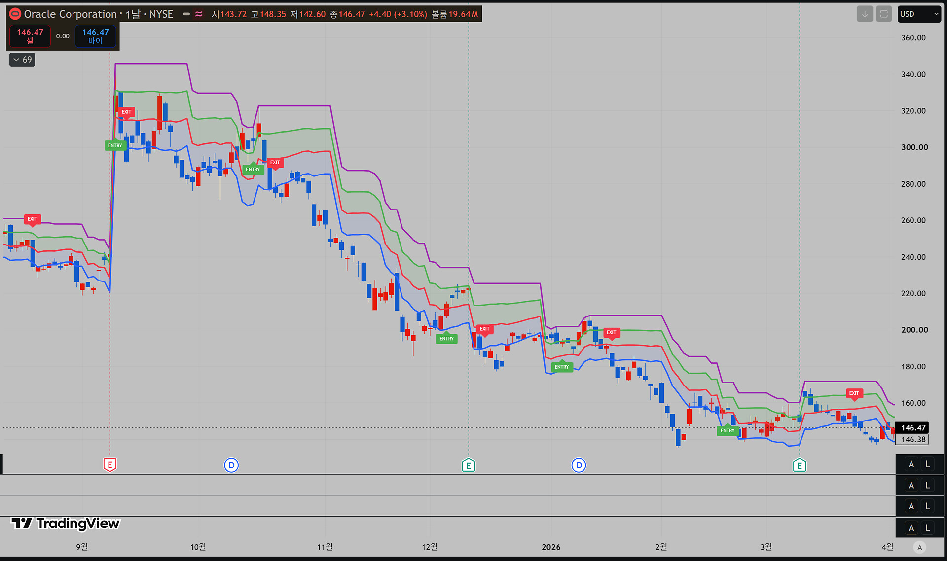Click the ENTRY signal label in December

pos(447,339)
